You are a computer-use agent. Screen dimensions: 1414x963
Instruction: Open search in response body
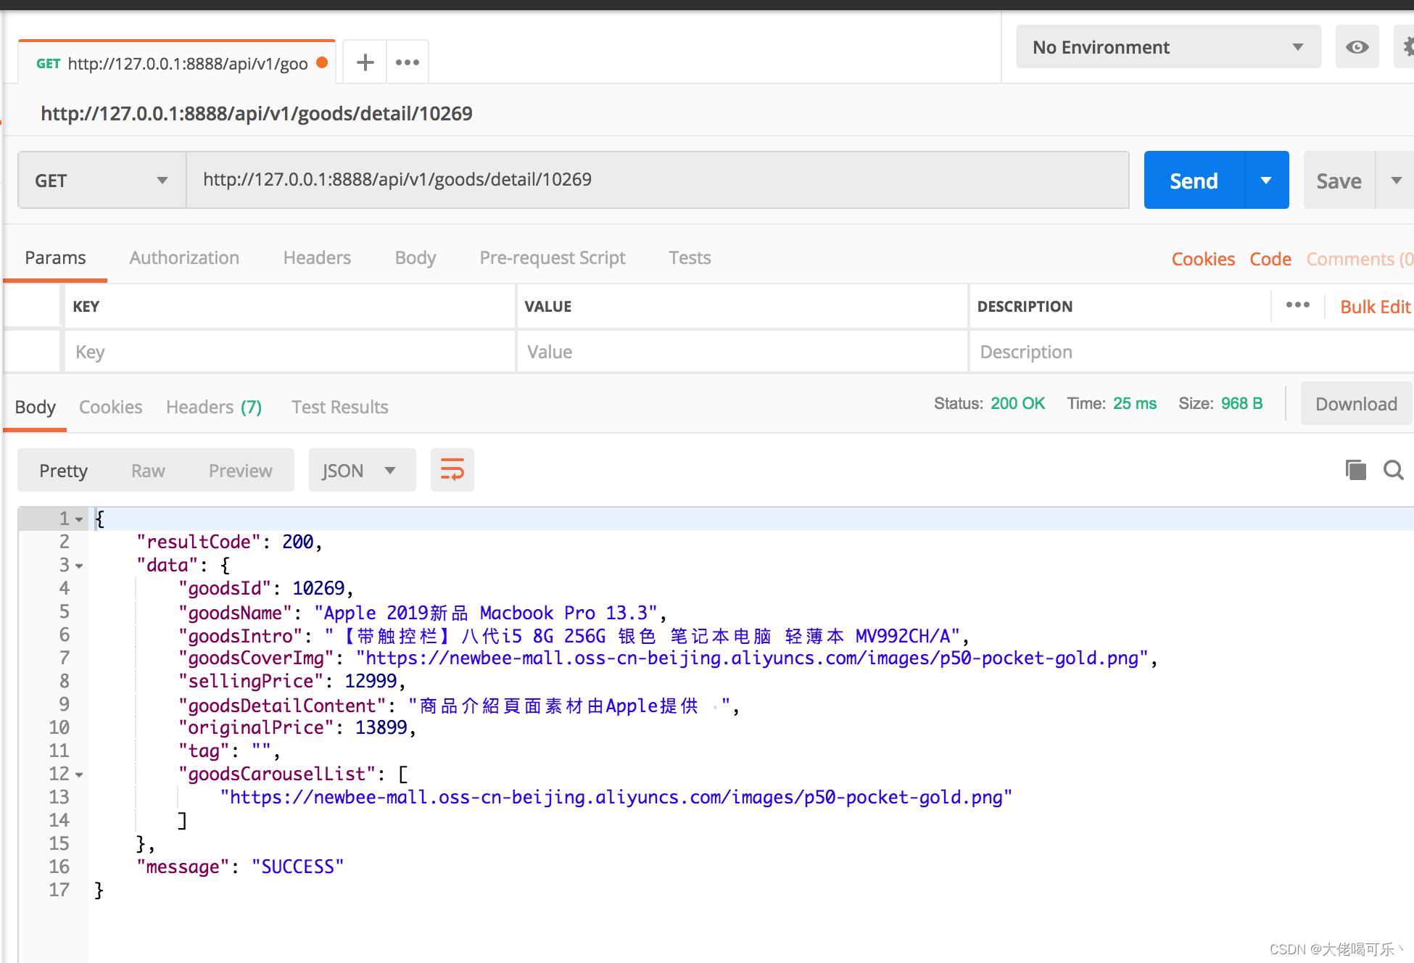(1393, 470)
